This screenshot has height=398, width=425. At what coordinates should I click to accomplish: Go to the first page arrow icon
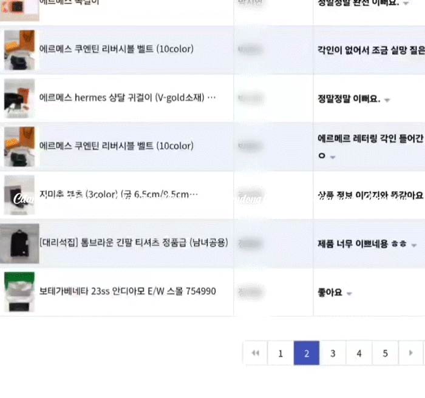pyautogui.click(x=256, y=353)
